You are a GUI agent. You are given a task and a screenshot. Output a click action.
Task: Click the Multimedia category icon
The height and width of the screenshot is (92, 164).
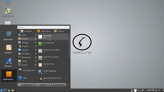coord(19,57)
